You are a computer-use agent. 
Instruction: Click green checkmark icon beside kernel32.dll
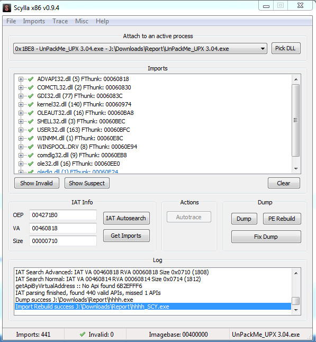pos(31,104)
